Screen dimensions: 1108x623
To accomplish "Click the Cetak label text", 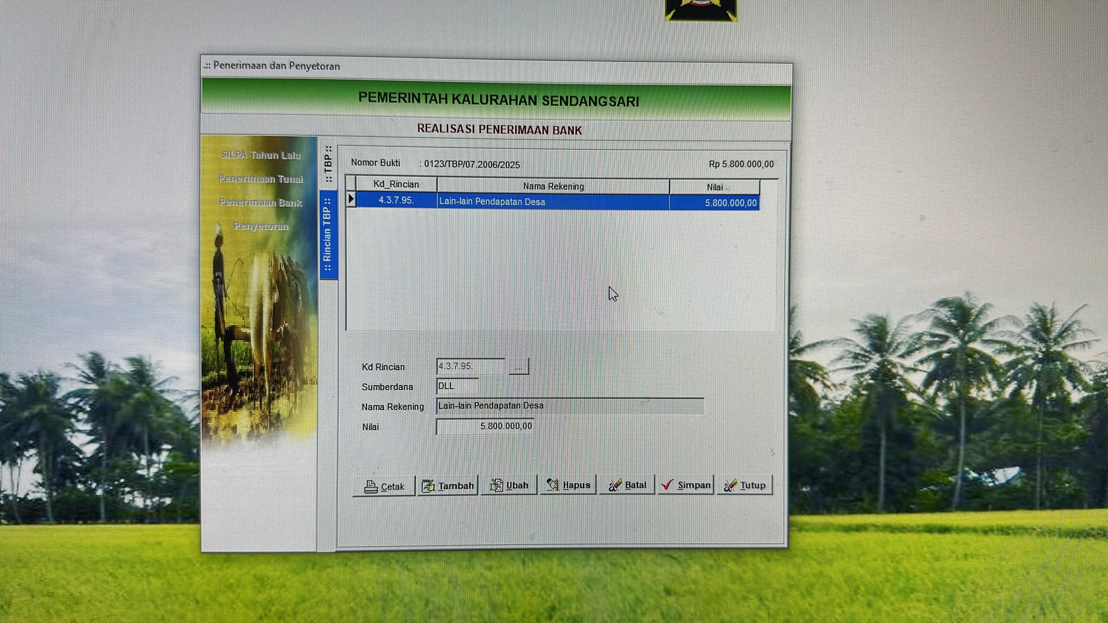I will pos(393,487).
